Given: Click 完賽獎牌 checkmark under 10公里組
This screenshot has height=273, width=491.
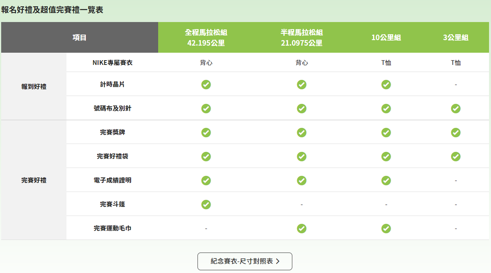Looking at the screenshot, I should tap(386, 132).
